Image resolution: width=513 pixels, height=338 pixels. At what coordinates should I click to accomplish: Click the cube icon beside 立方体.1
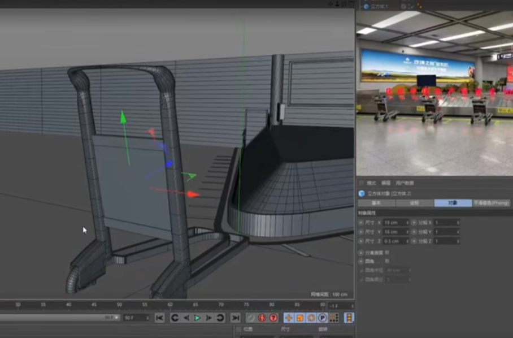click(366, 5)
